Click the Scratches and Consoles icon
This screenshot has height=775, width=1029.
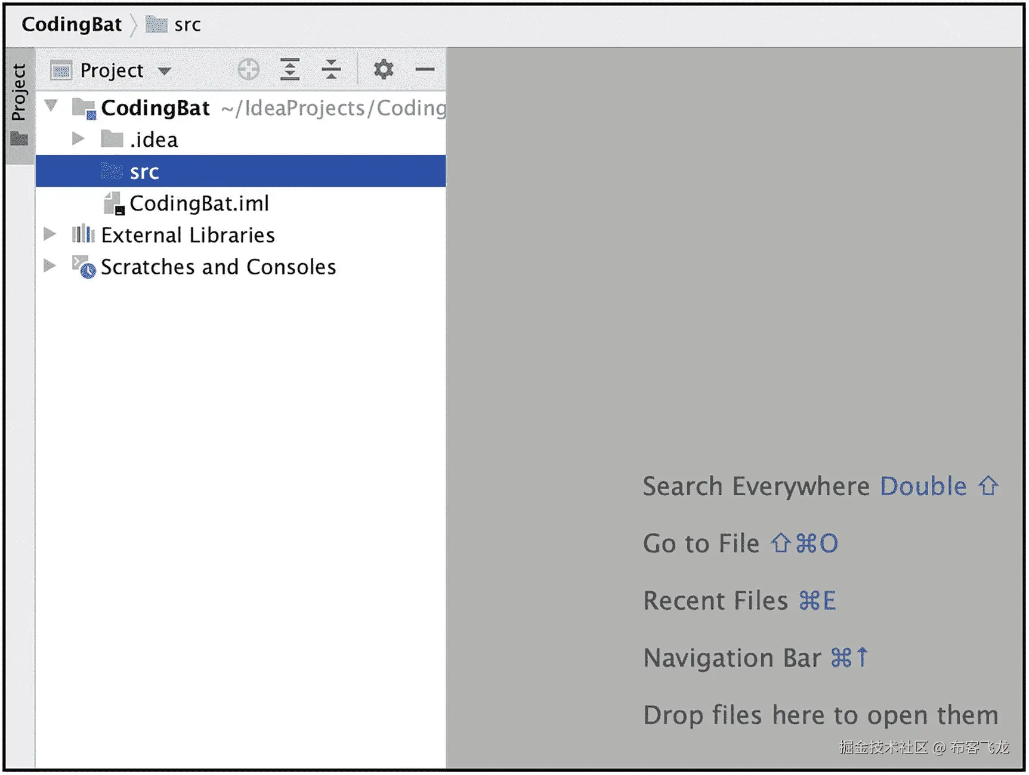(x=84, y=267)
